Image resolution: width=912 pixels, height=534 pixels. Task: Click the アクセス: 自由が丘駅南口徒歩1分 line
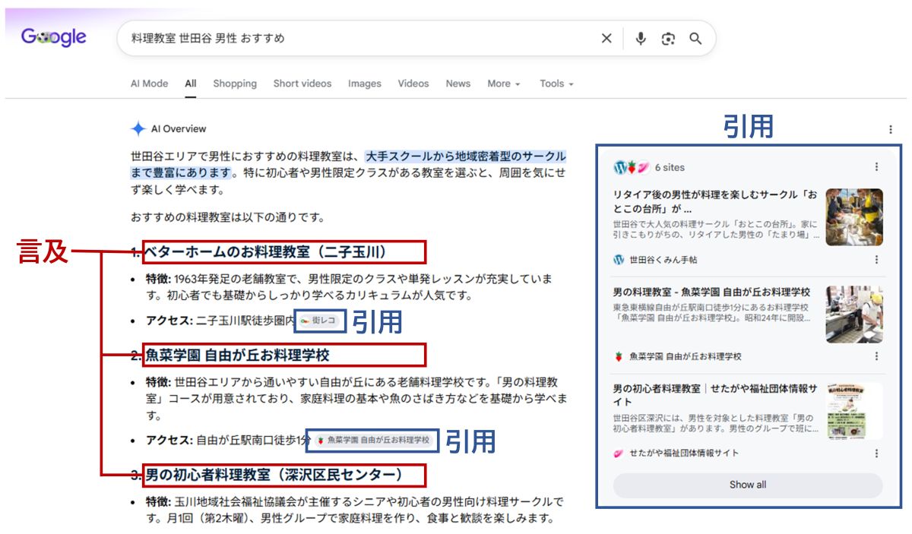coord(228,440)
